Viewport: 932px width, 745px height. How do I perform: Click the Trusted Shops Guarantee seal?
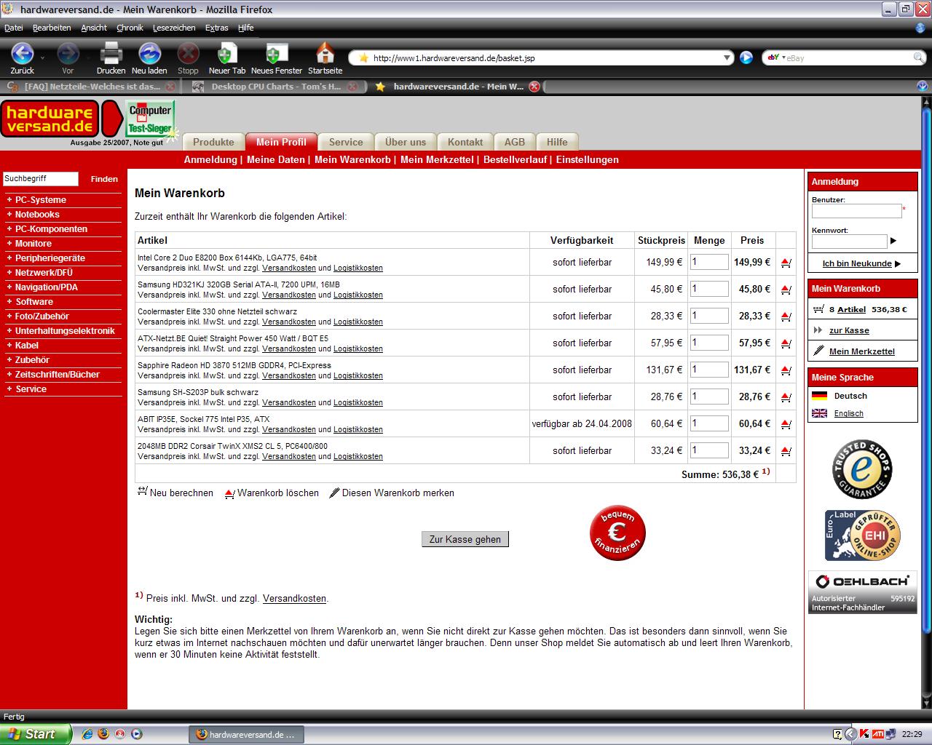(x=862, y=469)
